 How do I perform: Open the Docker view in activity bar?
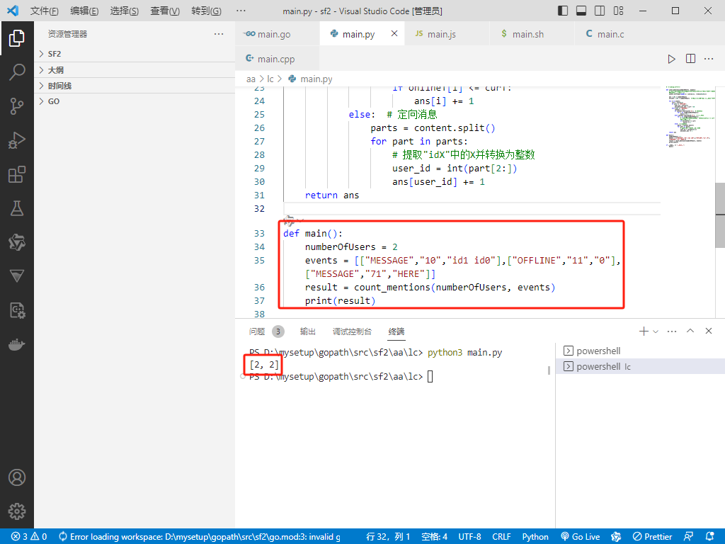point(17,345)
